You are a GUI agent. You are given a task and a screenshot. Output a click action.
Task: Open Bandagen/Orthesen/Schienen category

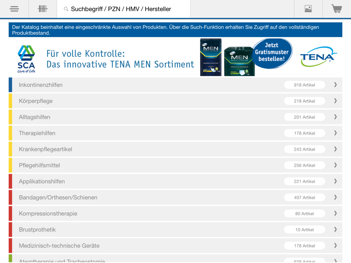pyautogui.click(x=175, y=197)
